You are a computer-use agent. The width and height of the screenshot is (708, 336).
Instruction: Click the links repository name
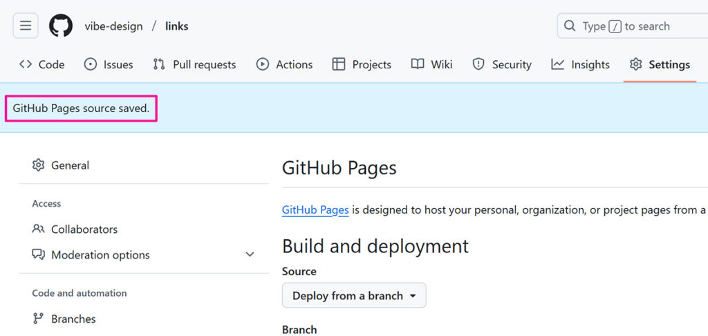(176, 26)
